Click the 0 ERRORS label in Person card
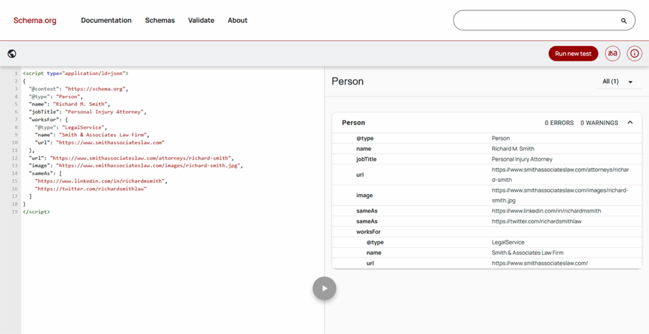Screen dimensions: 649x334 tap(559, 123)
